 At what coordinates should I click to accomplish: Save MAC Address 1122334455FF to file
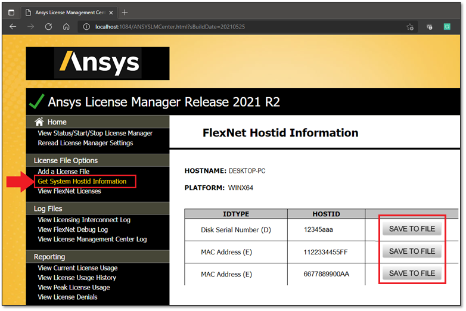(x=412, y=251)
